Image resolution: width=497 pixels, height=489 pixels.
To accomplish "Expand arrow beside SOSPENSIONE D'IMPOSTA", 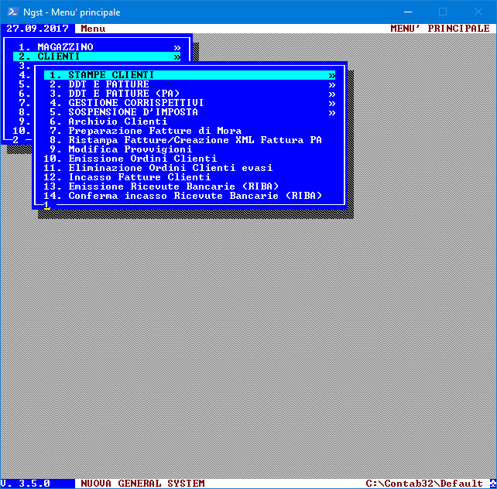I will (332, 112).
